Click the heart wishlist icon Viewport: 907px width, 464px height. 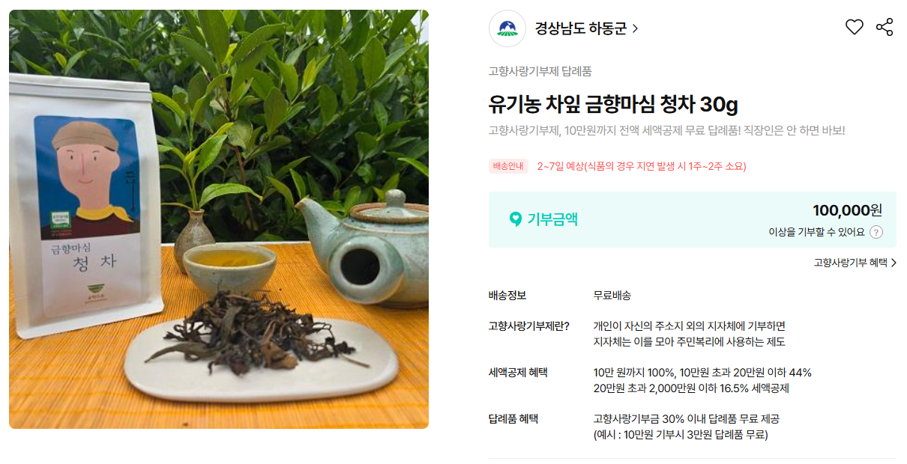[x=855, y=27]
